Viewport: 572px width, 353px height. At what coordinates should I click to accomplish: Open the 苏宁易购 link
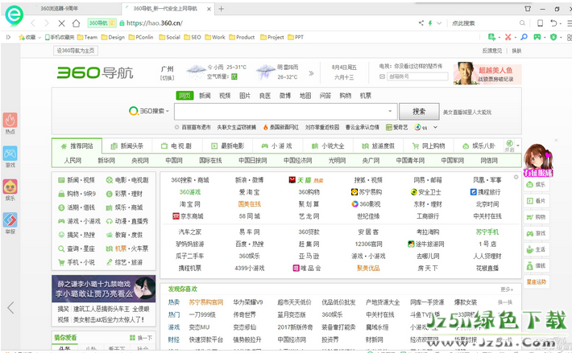coord(367,192)
